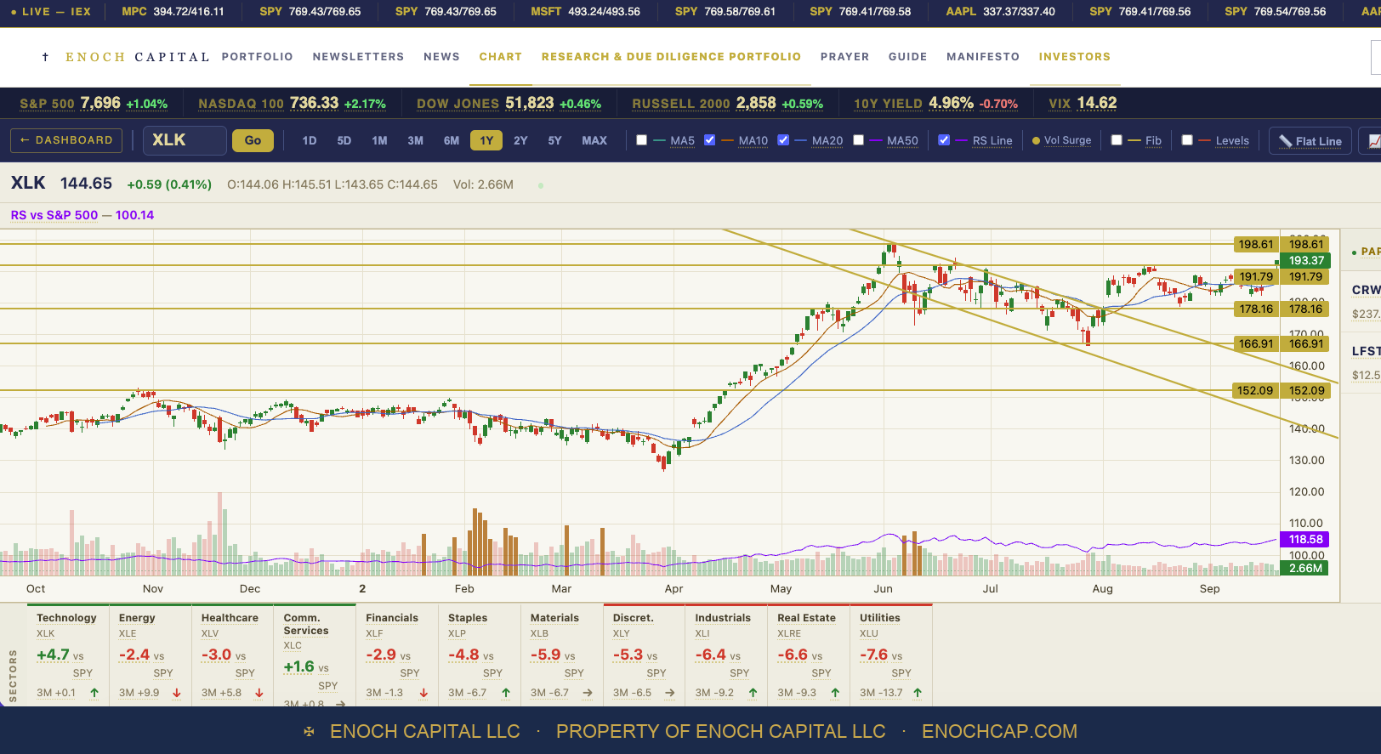Click the purple 118.58 RS value tag
The image size is (1381, 754).
click(1305, 539)
